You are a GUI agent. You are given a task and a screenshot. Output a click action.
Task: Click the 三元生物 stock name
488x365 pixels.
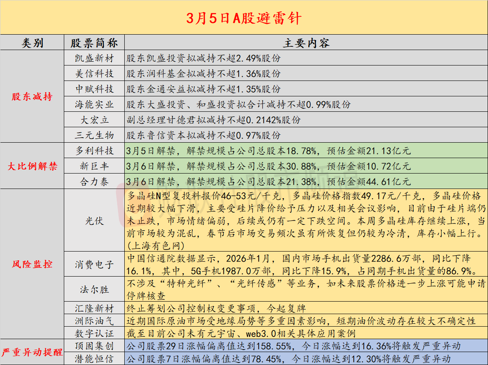coord(94,135)
